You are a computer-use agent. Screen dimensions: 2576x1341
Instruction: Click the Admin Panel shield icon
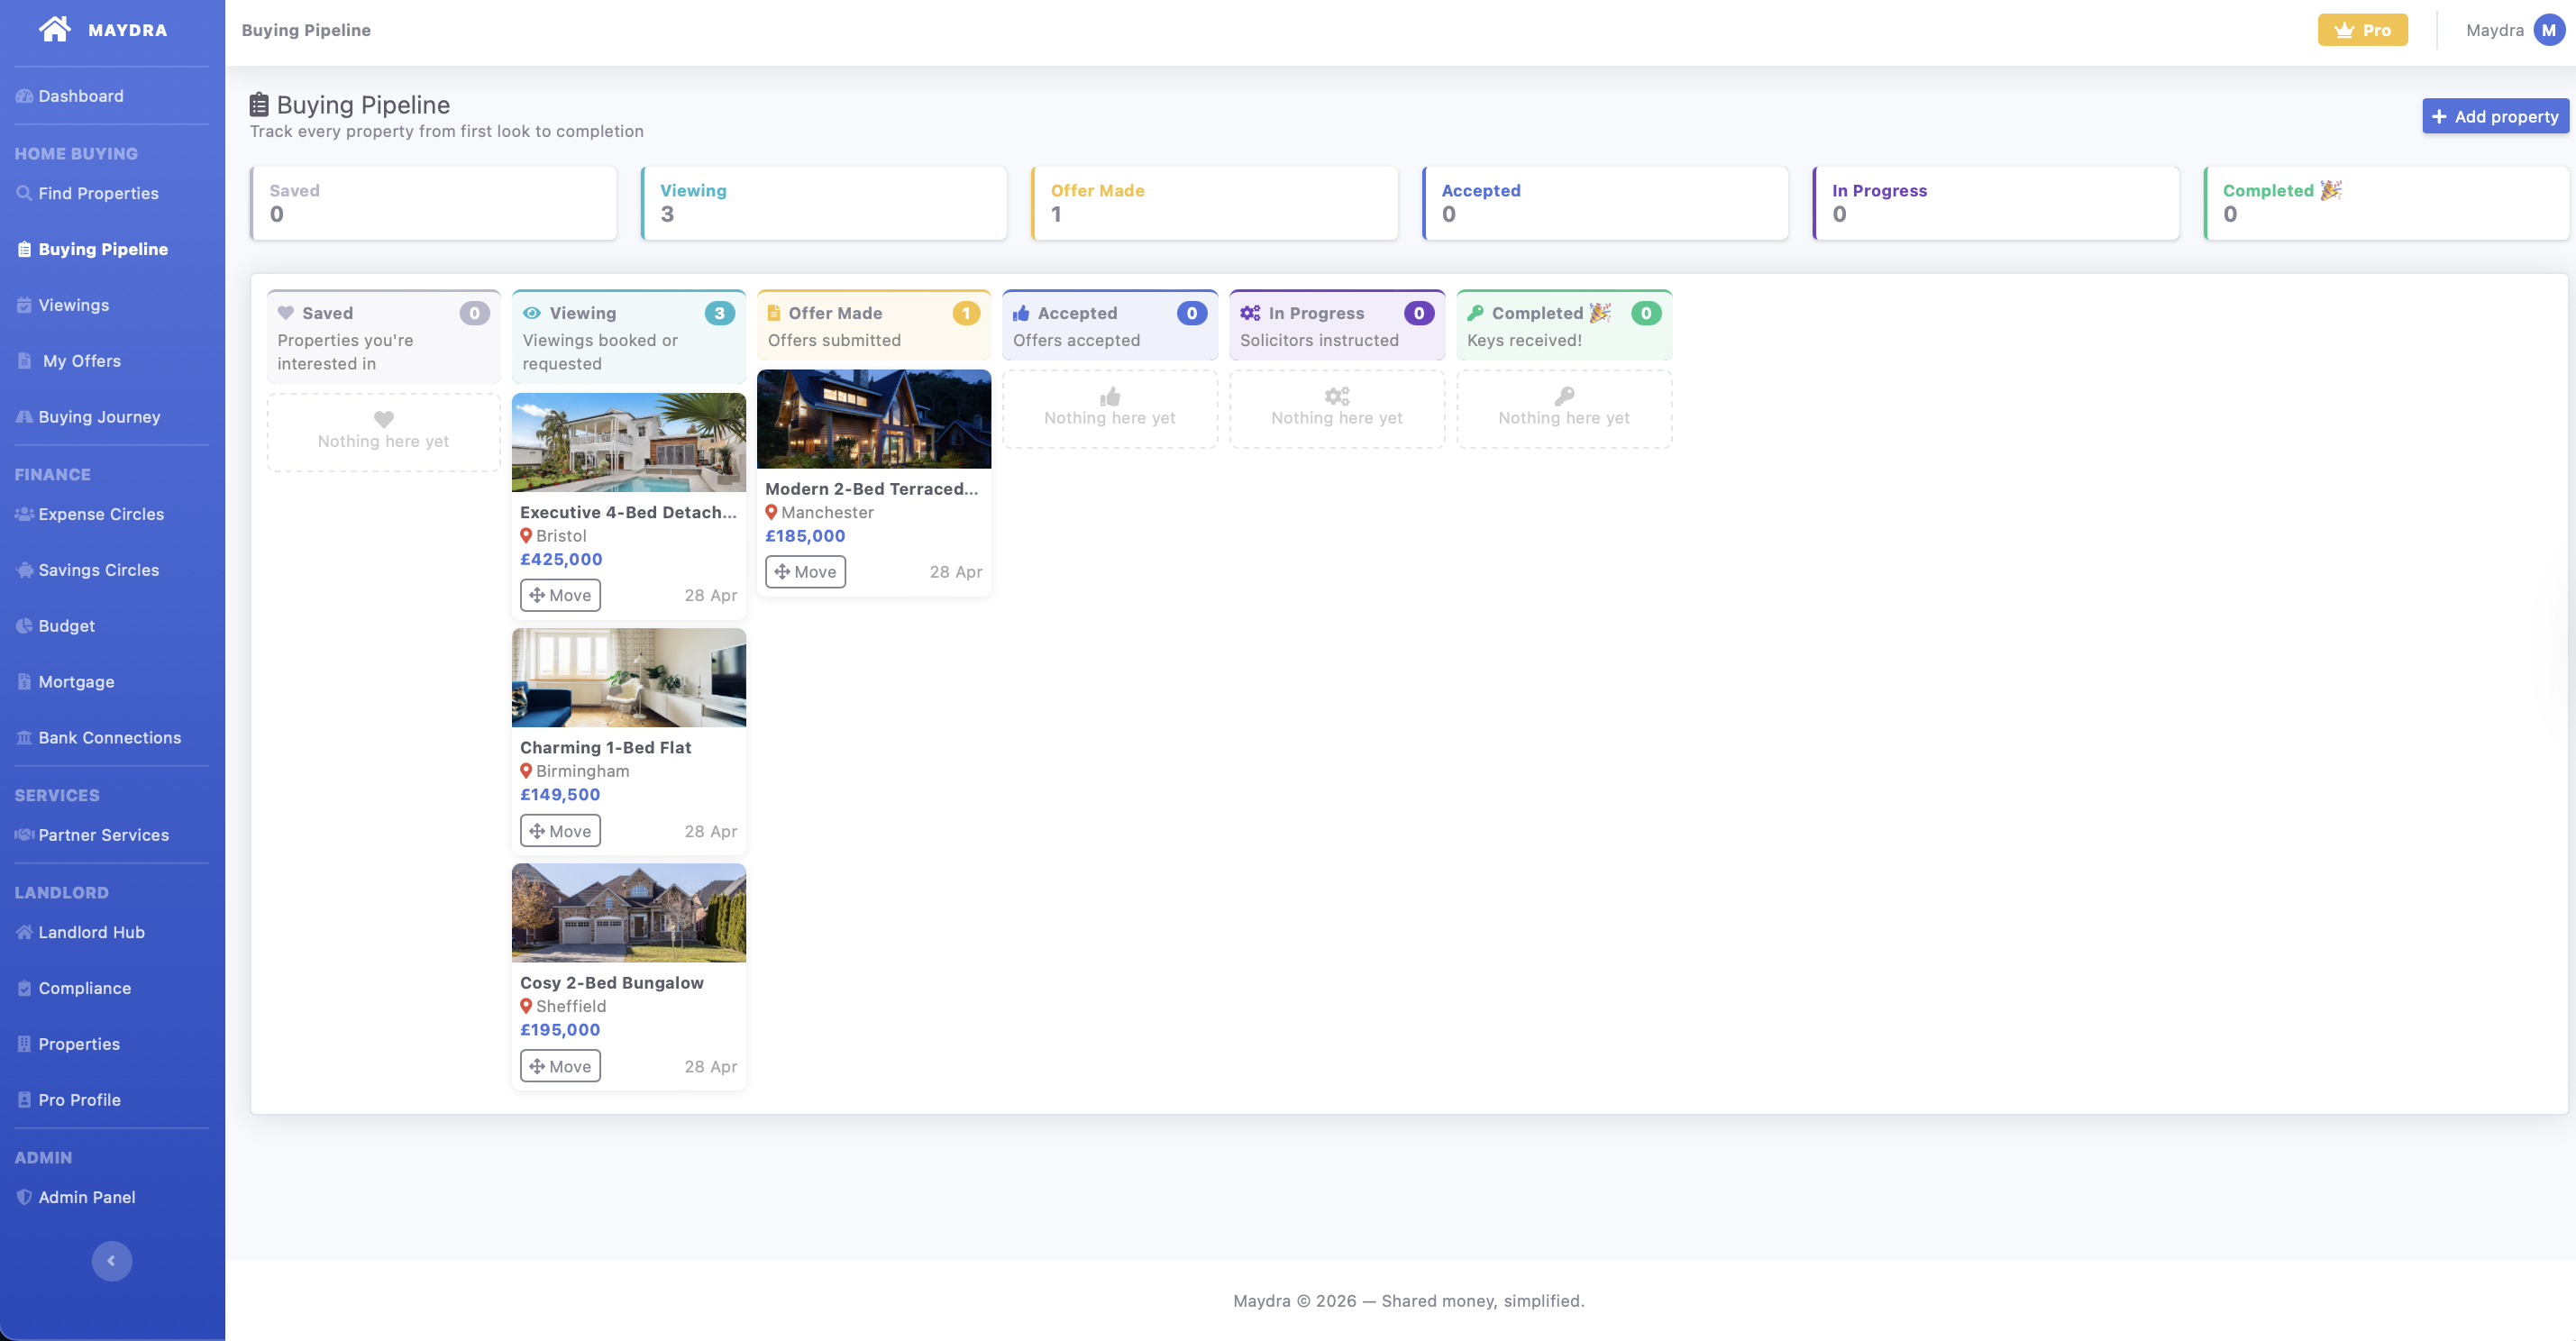point(24,1197)
